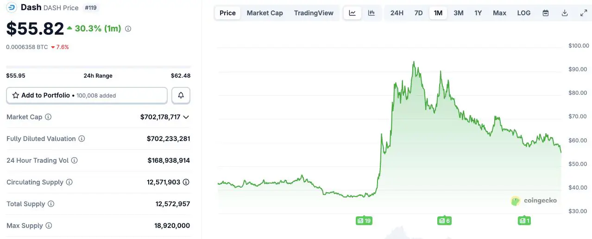The image size is (592, 239).
Task: Select the Max time range
Action: pyautogui.click(x=499, y=13)
